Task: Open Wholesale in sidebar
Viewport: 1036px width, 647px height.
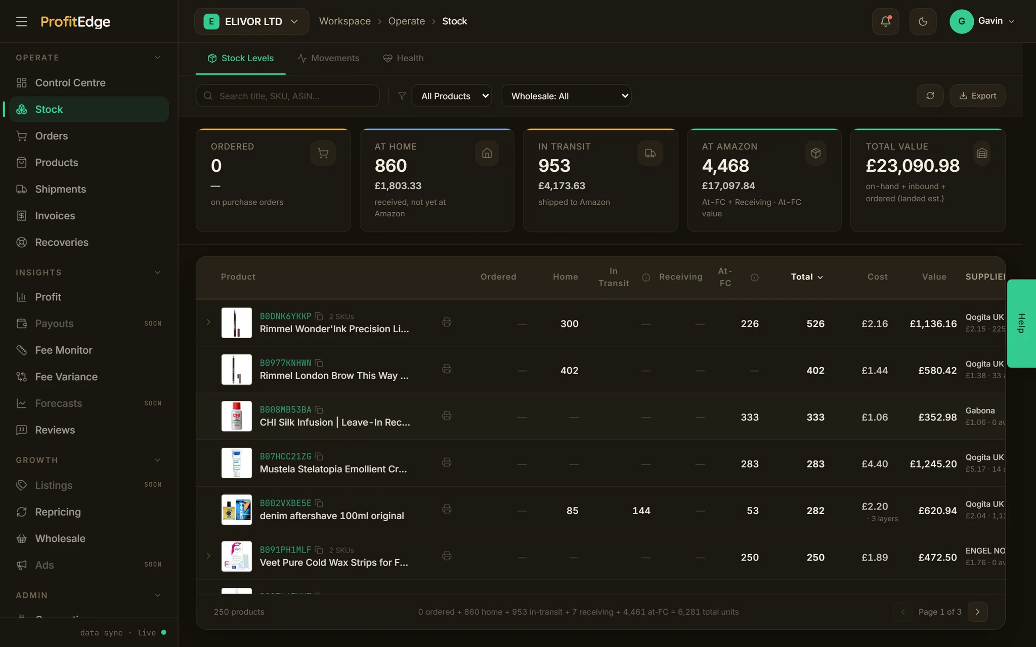Action: coord(89,538)
